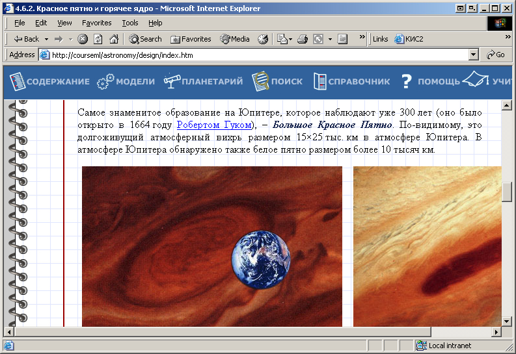This screenshot has width=516, height=354.
Task: Open the Tools menu
Action: click(x=130, y=23)
